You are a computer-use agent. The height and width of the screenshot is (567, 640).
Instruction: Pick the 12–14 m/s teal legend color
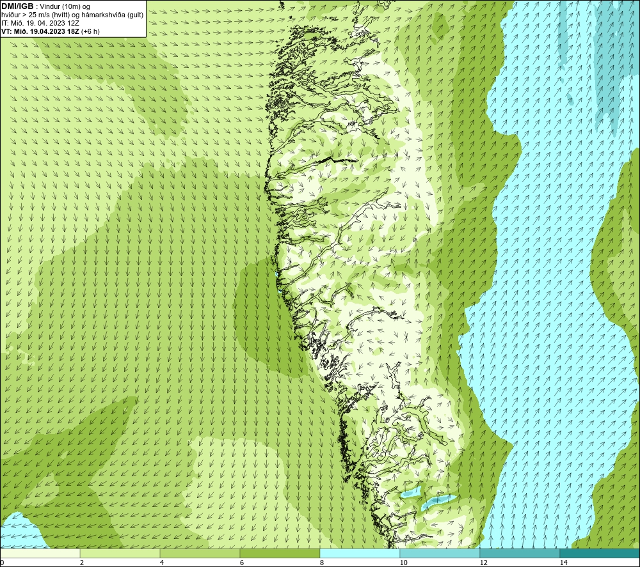tap(520, 553)
